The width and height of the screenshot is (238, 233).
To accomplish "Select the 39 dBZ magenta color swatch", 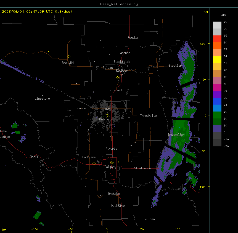I will click(x=217, y=87).
